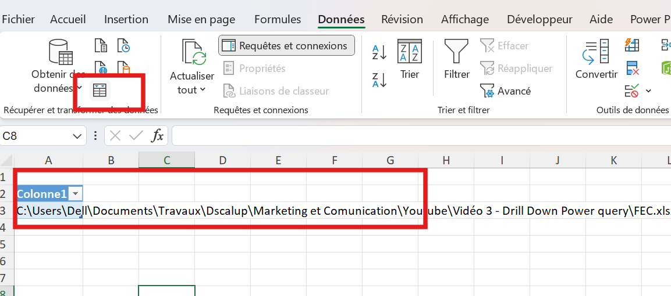Viewport: 671px width, 296px height.
Task: Click the recent sources clock icon
Action: coord(124,45)
